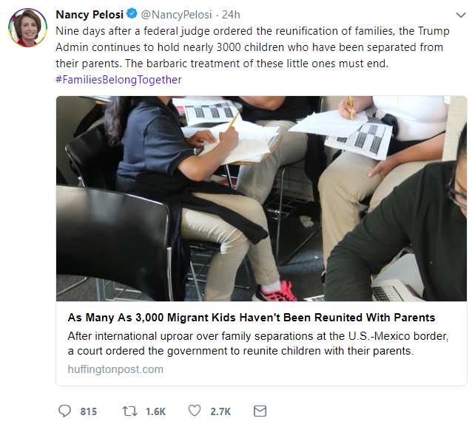This screenshot has height=424, width=472.
Task: Click the blue verified badge
Action: [132, 15]
